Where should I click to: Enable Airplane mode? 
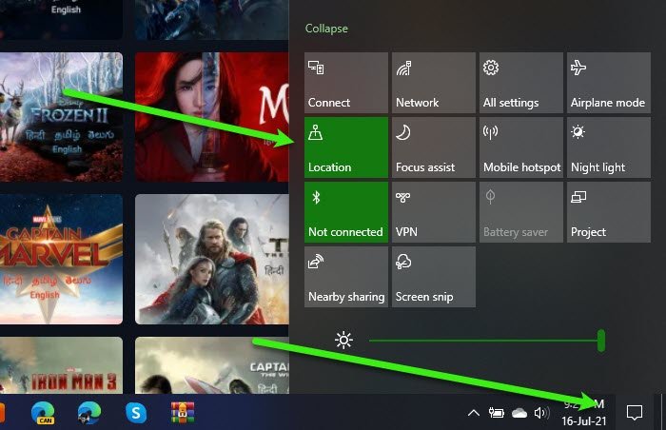609,83
